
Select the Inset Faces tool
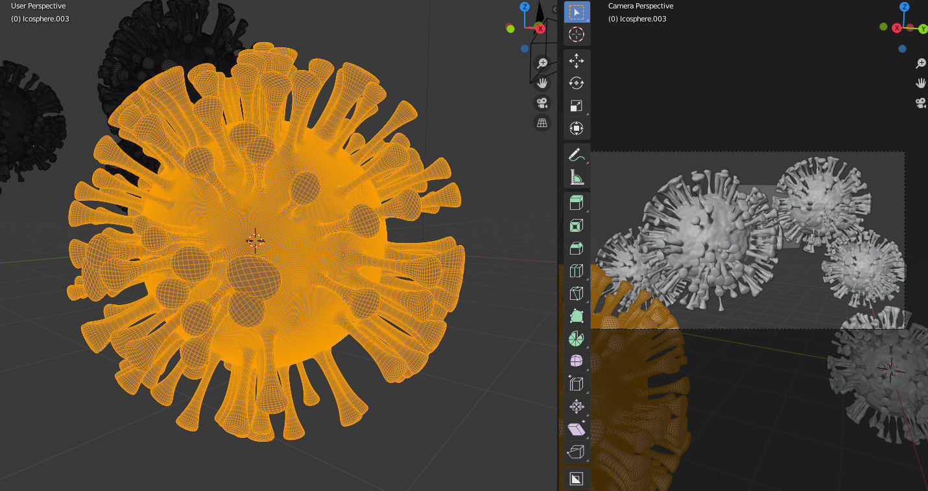(577, 225)
